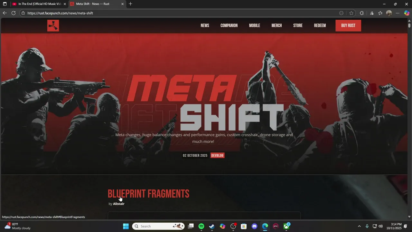
Task: Open the REDEEM nav link
Action: tap(320, 25)
